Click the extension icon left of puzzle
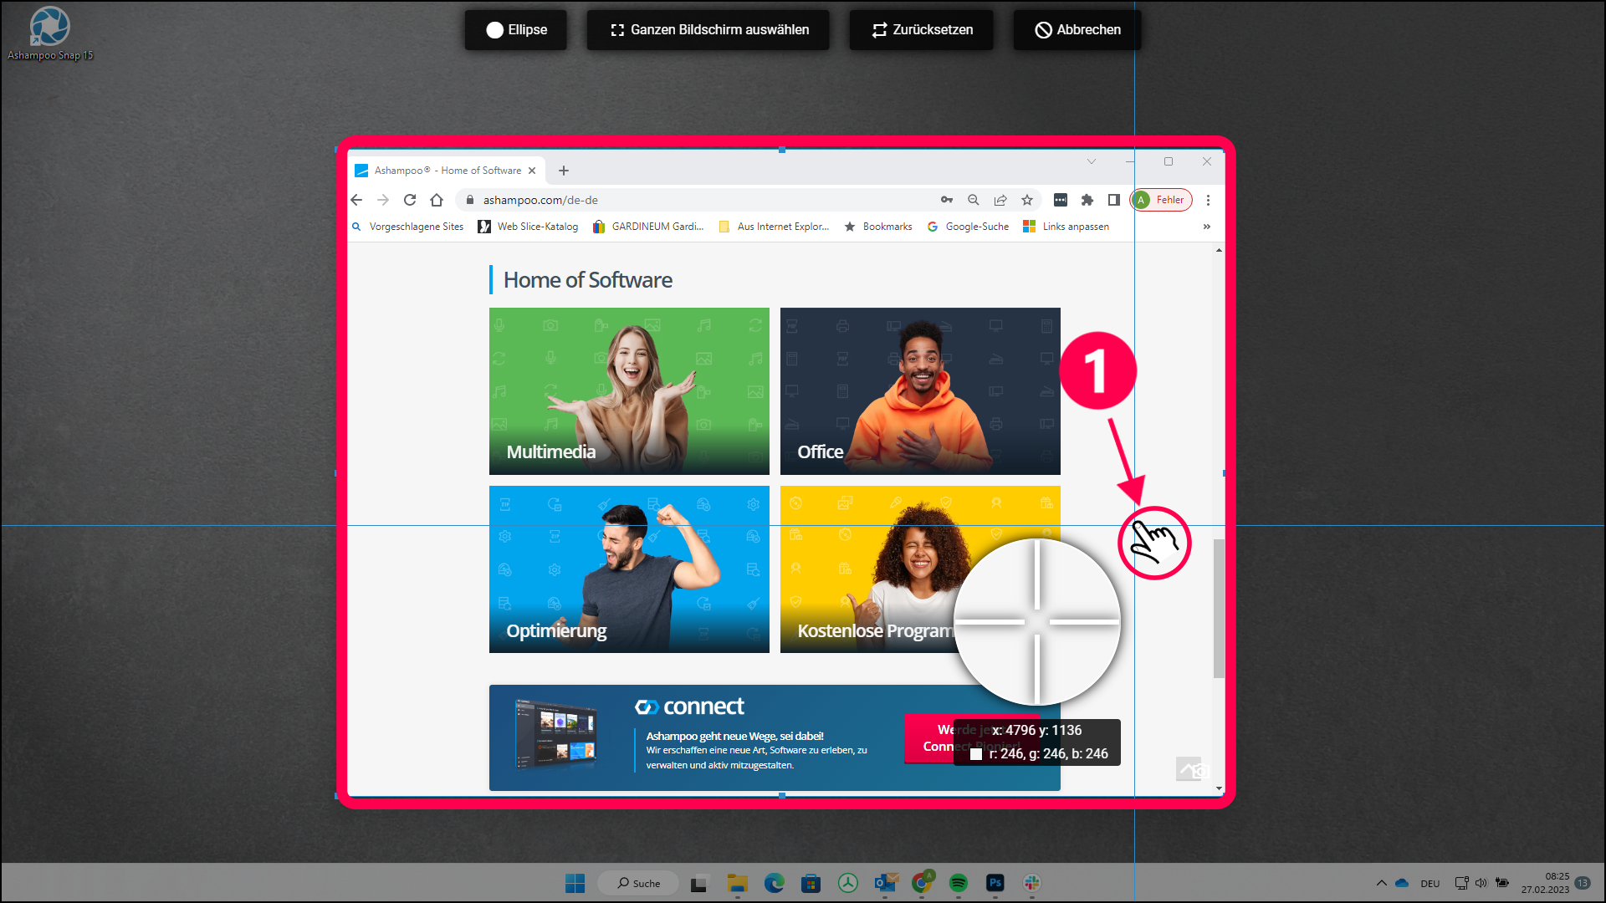Viewport: 1606px width, 903px height. pyautogui.click(x=1061, y=200)
